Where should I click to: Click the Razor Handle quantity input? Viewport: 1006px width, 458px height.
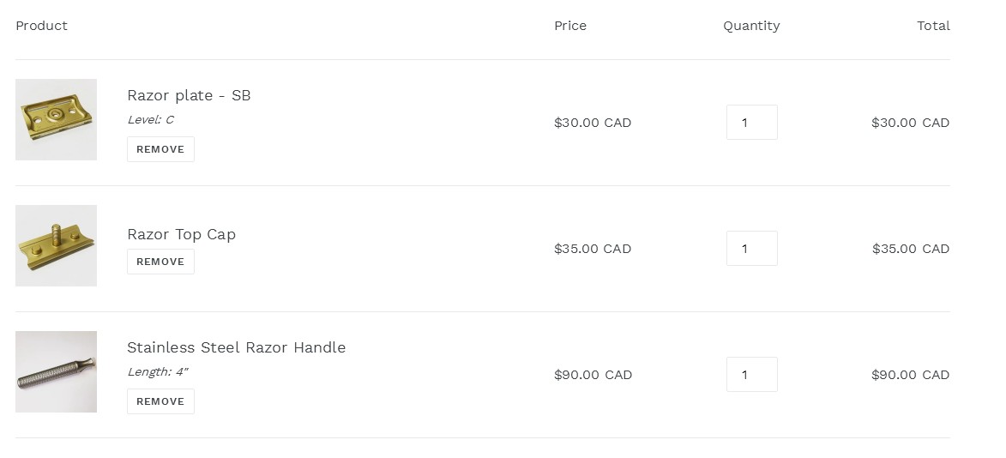tap(751, 375)
